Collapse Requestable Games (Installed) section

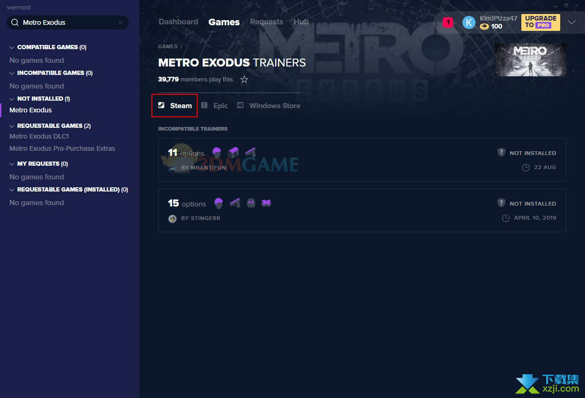(x=12, y=190)
